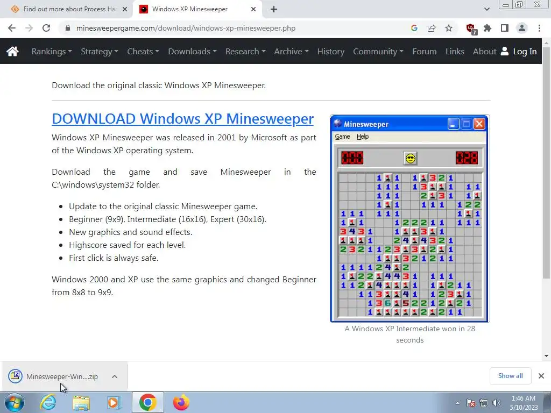551x413 pixels.
Task: Expand the Downloads menu
Action: click(x=192, y=51)
